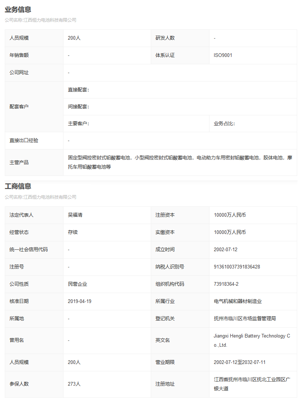This screenshot has width=303, height=404.
Task: Click the 登记机关 label
Action: 165,318
